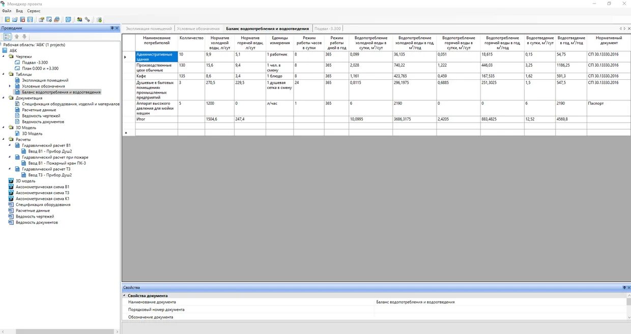The width and height of the screenshot is (631, 334).
Task: Expand the Условные обозначения tree node
Action: click(x=10, y=86)
